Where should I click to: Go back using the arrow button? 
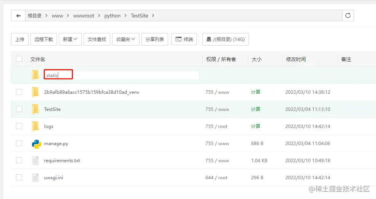pos(18,16)
